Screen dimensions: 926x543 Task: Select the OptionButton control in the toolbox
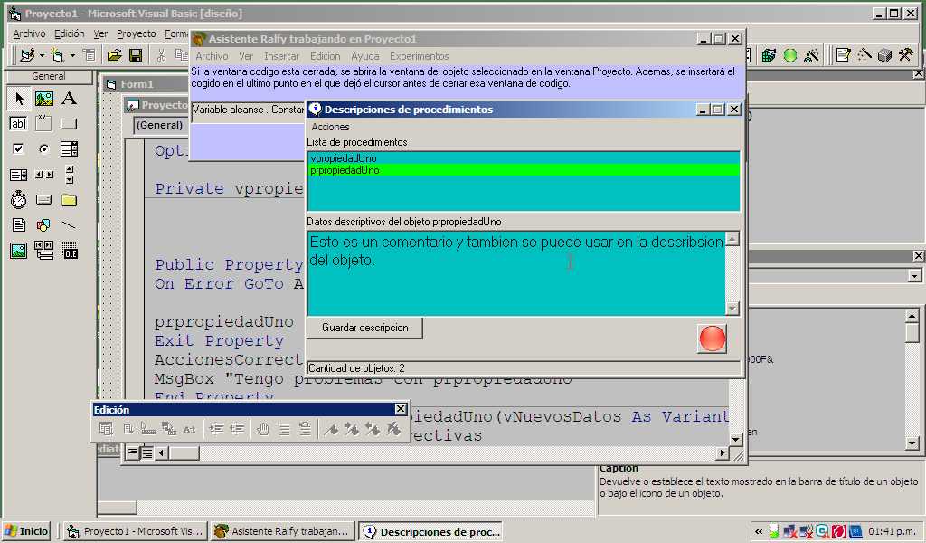pos(43,149)
